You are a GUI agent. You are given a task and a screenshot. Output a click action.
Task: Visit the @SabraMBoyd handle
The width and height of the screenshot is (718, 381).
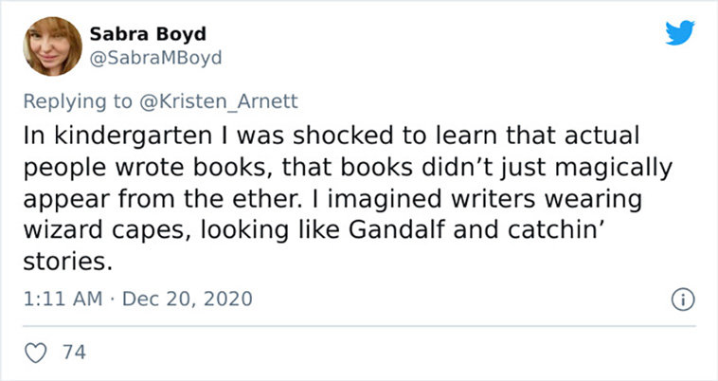tap(155, 58)
